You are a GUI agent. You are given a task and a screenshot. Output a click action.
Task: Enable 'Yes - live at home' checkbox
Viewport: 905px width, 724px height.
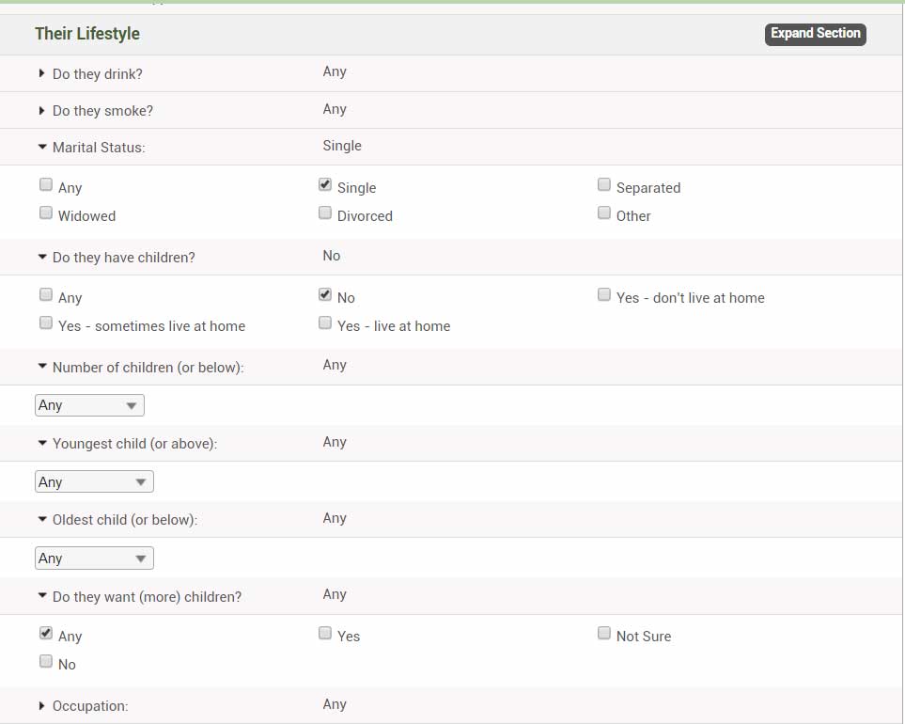point(325,323)
